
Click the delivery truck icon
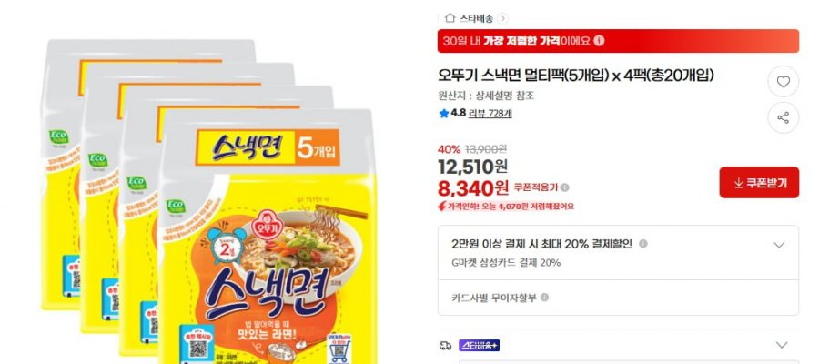[x=446, y=345]
